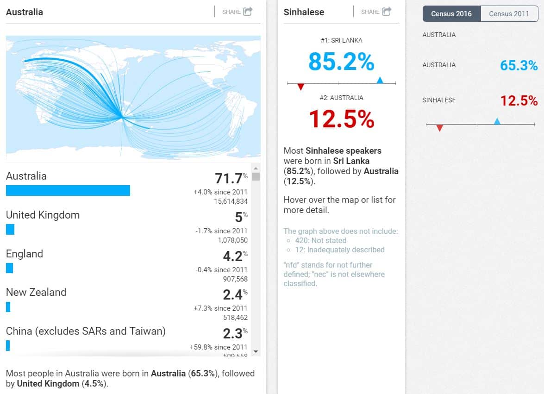
Task: Click the red triangle marker under Sri Lanka
Action: coord(300,87)
